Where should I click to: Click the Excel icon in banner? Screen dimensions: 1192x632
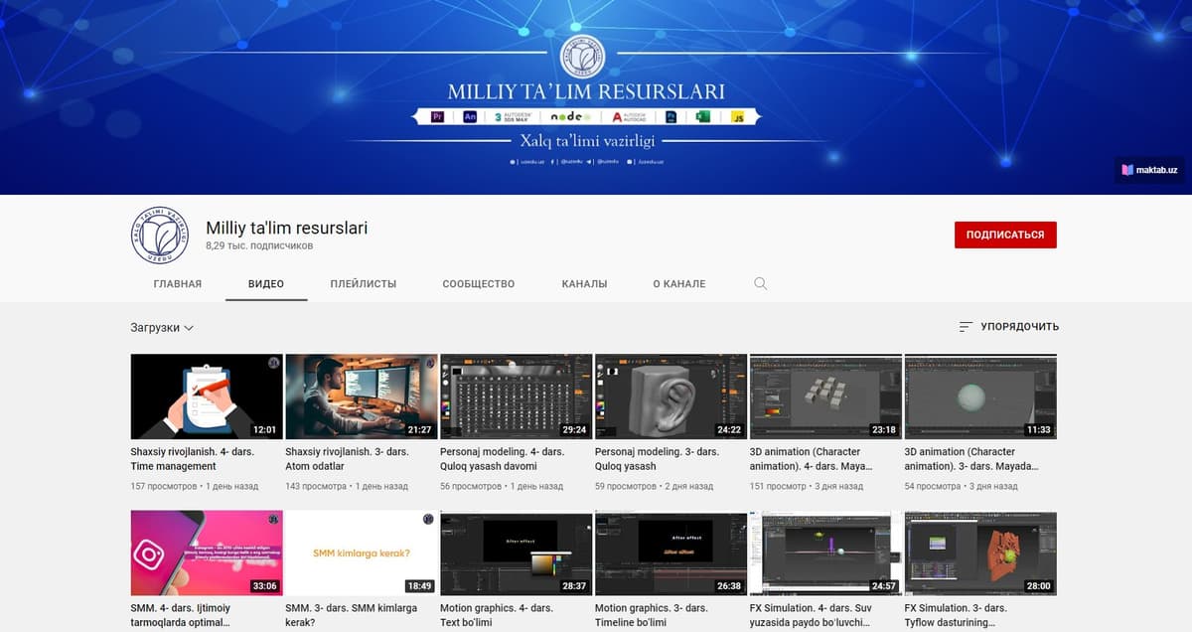tap(703, 117)
